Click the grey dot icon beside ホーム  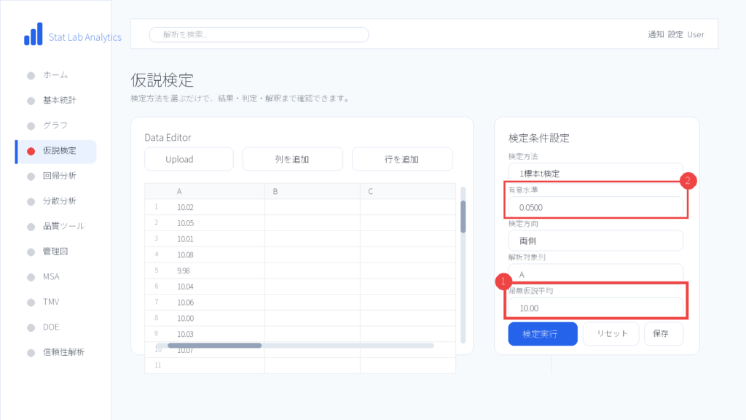point(31,76)
